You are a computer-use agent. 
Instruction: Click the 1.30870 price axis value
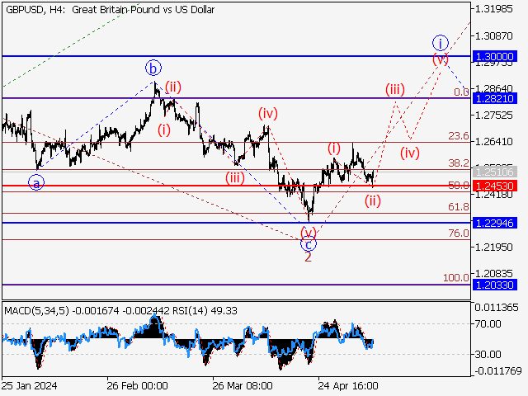(493, 35)
